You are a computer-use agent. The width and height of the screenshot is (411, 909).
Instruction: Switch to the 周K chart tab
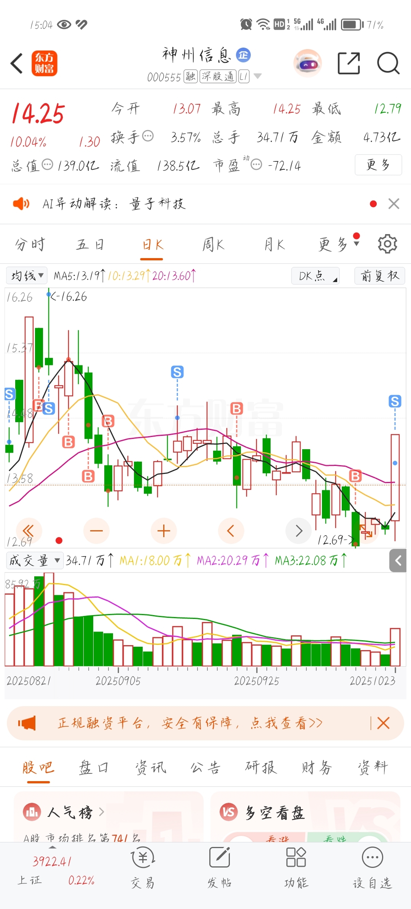pyautogui.click(x=213, y=244)
